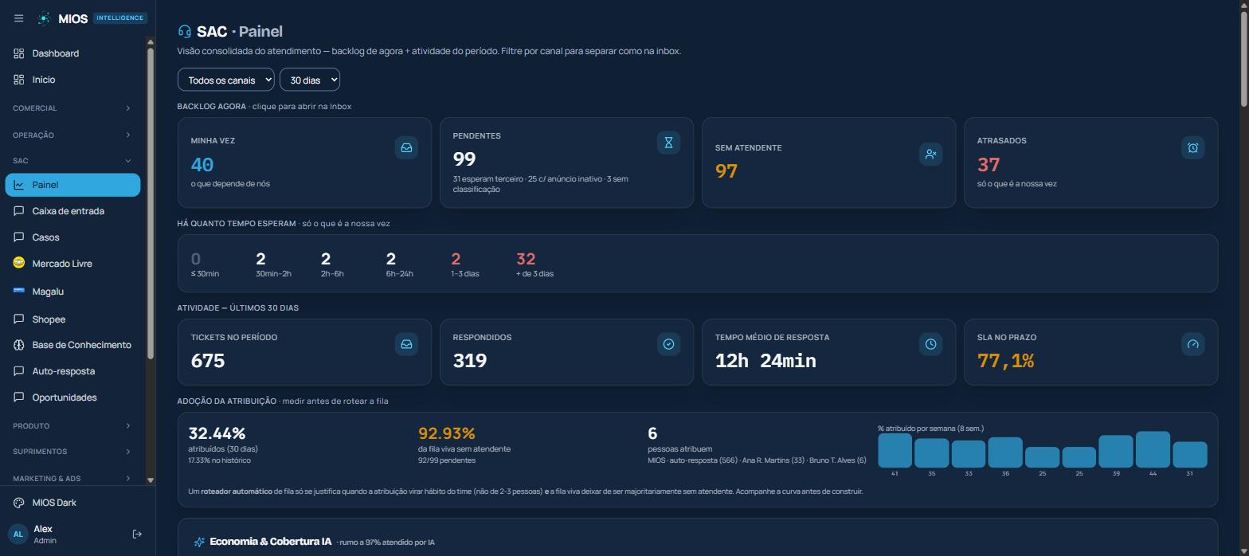Open the Início menu item

[x=72, y=80]
